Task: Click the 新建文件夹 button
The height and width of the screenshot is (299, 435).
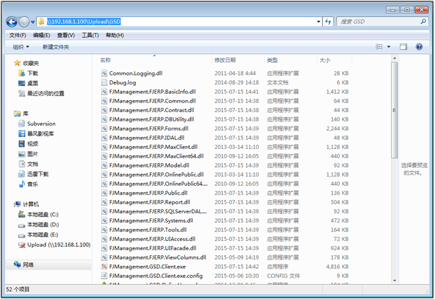Action: [x=56, y=47]
